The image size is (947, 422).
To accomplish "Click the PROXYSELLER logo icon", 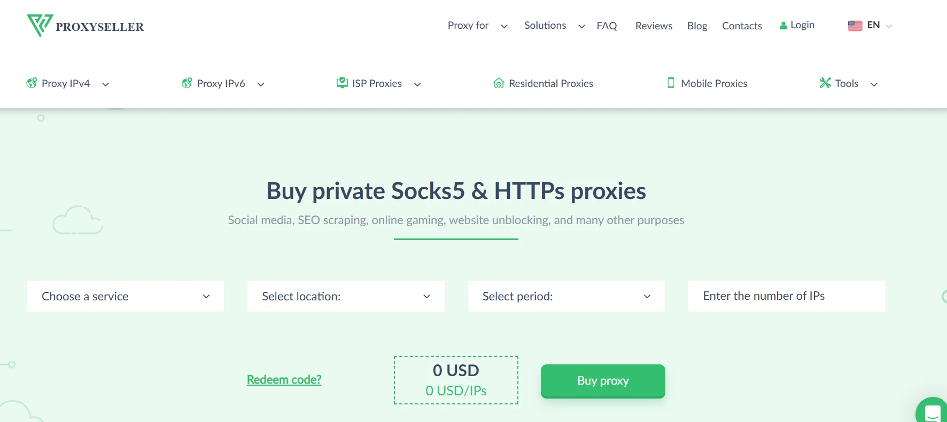I will (x=39, y=25).
